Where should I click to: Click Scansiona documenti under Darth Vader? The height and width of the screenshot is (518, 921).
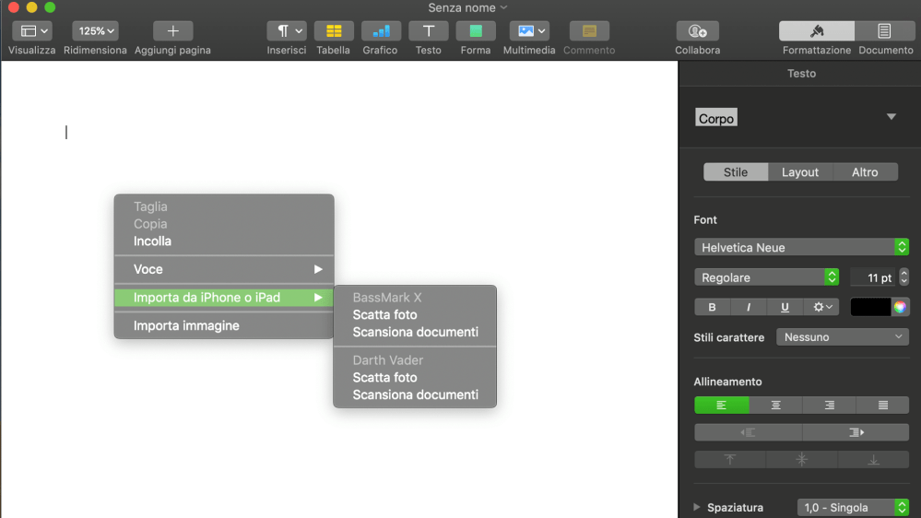(x=415, y=395)
